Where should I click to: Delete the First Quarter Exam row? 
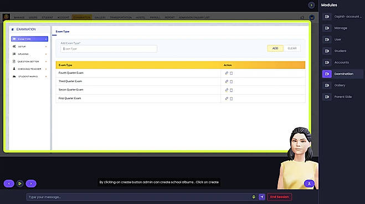point(231,99)
